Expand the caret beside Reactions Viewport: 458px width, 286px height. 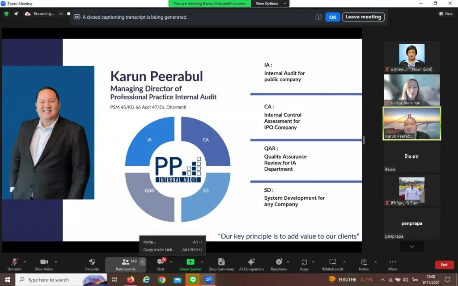pos(288,262)
